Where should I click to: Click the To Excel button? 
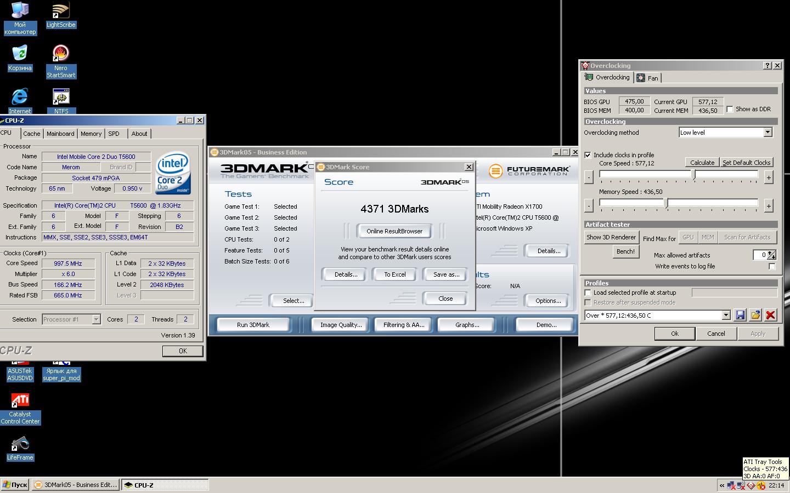pyautogui.click(x=394, y=274)
